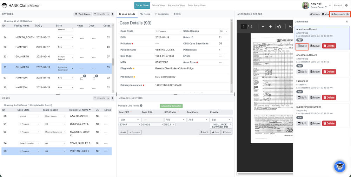Click the Batches list vertical scrollbar

113,62
